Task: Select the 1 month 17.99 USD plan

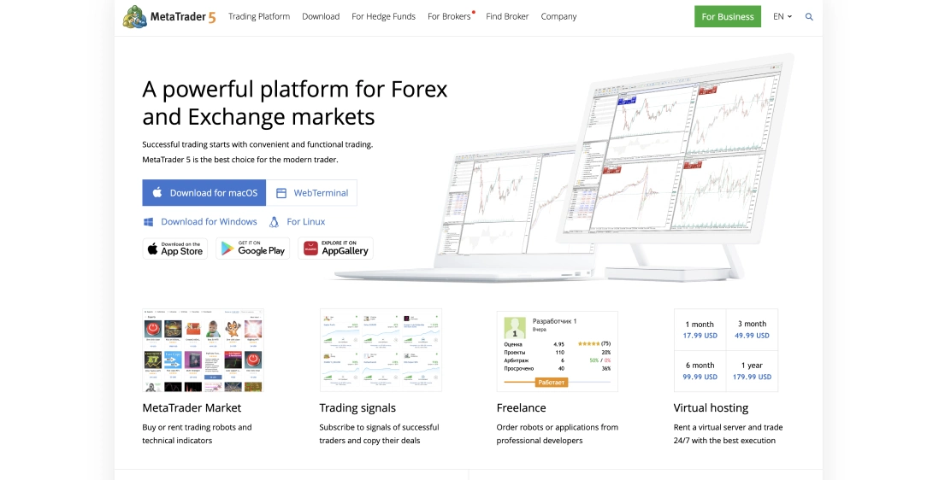Action: point(700,330)
